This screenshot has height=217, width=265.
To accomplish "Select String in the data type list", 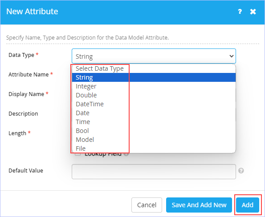I will (x=154, y=77).
